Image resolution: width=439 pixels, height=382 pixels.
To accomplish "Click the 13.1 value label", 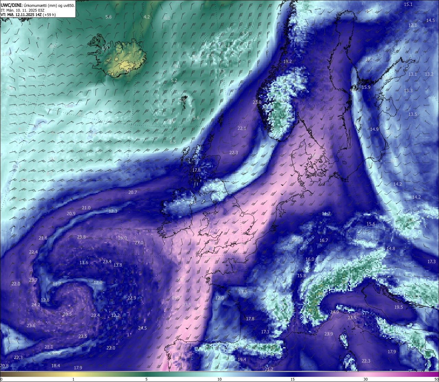I will coord(413,74).
